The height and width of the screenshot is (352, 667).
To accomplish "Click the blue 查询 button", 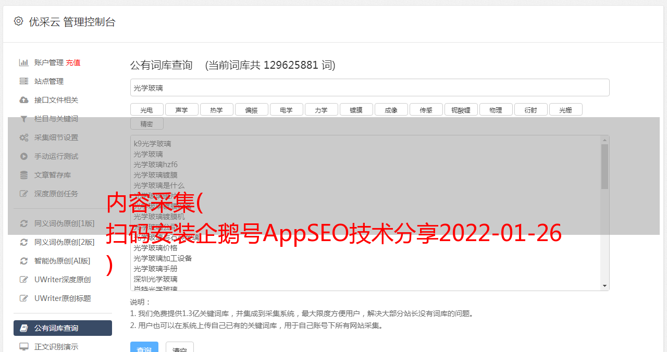I will [x=144, y=347].
